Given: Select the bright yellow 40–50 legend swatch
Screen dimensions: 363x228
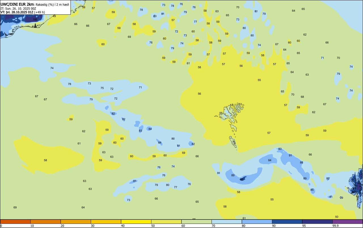Looking at the screenshot, I should click(x=136, y=221).
